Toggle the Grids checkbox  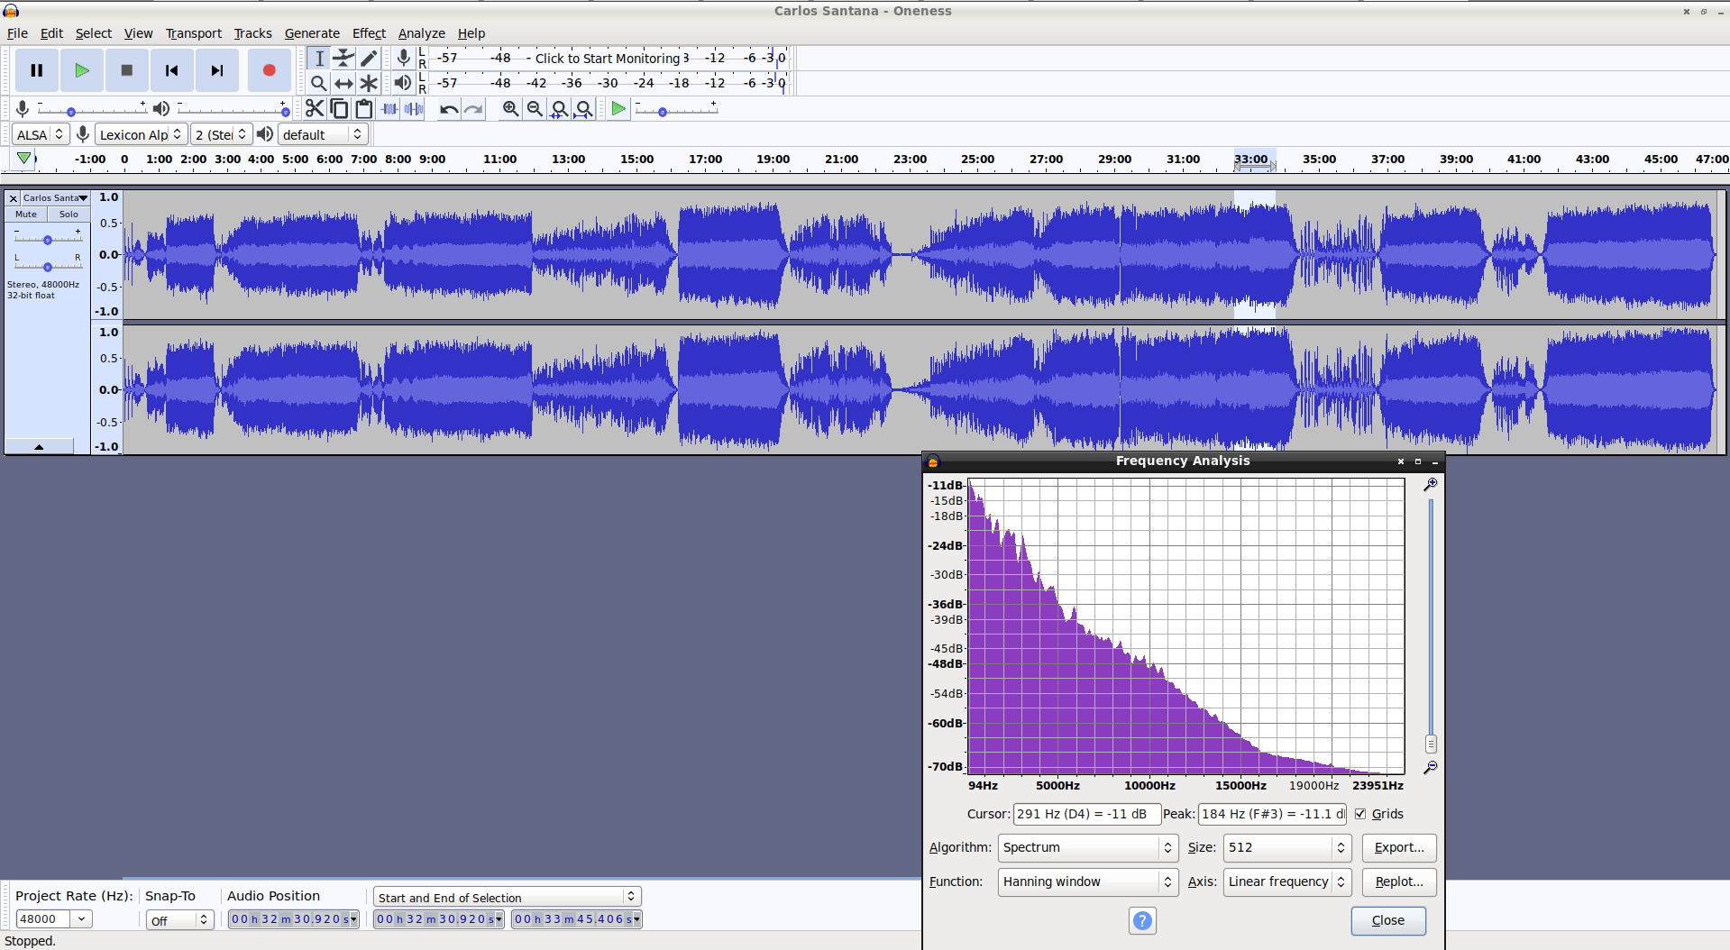(x=1360, y=814)
